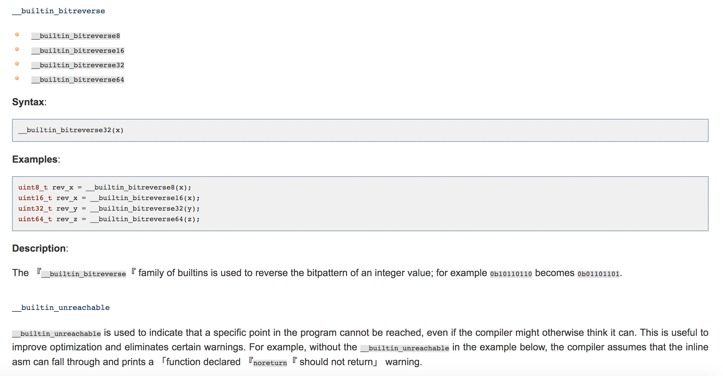This screenshot has height=376, width=723.
Task: Click the uint8_t rev_x example code line
Action: pos(105,188)
